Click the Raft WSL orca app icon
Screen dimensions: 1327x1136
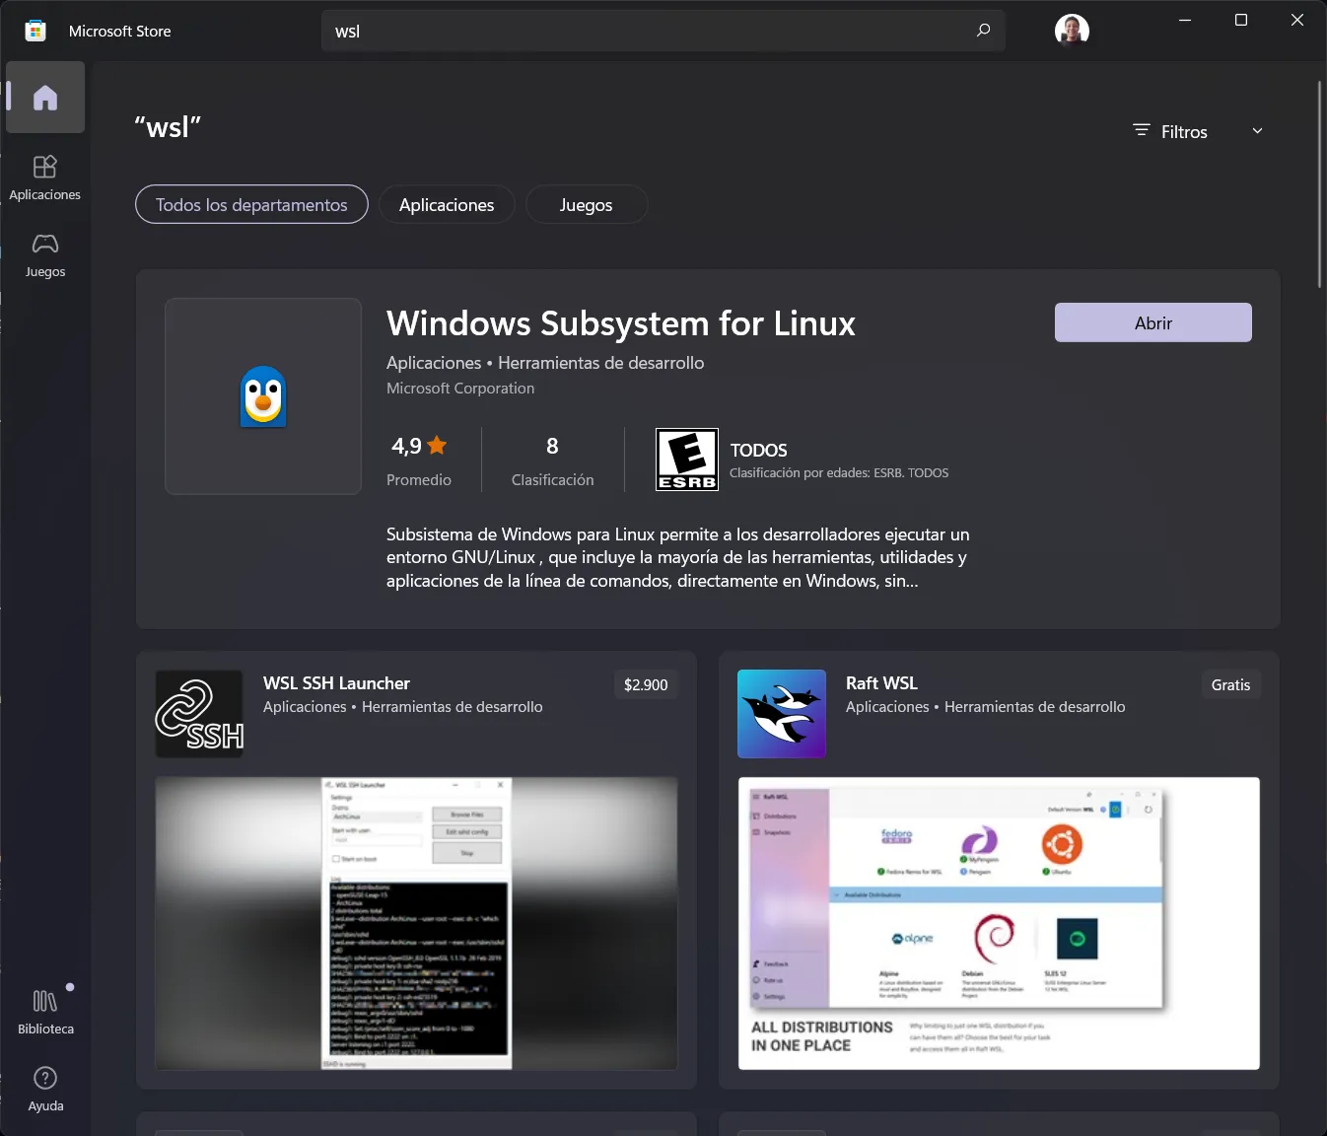[782, 714]
